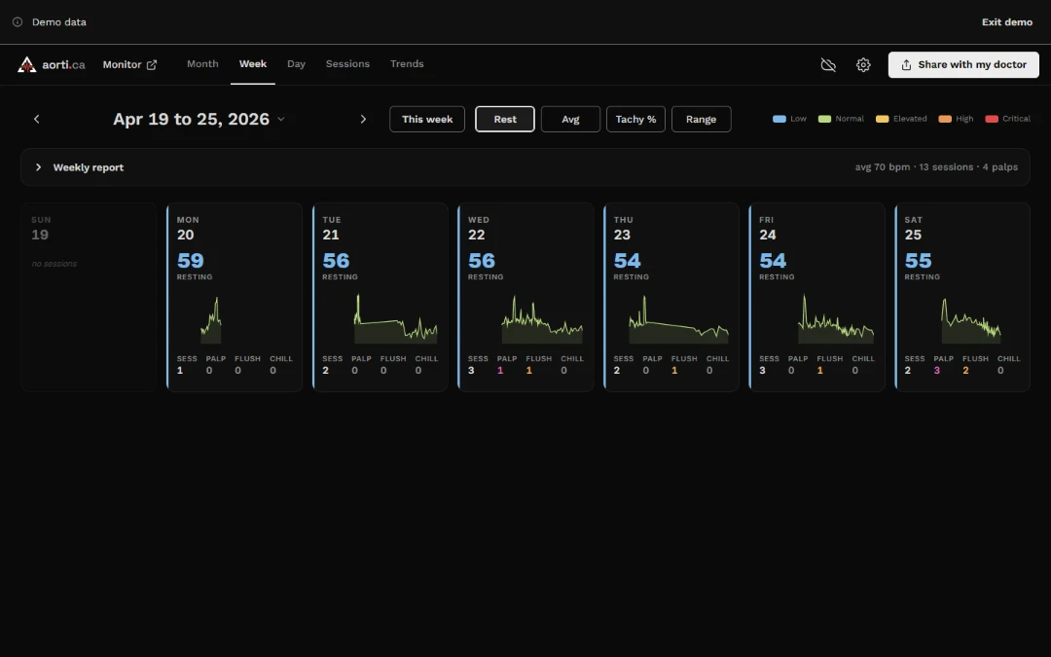Click the Demo data label

59,22
